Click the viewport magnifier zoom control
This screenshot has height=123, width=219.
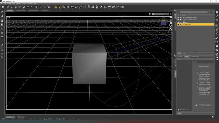170,23
